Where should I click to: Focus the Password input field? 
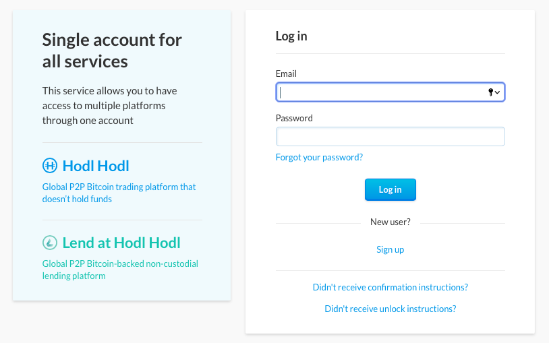(390, 137)
